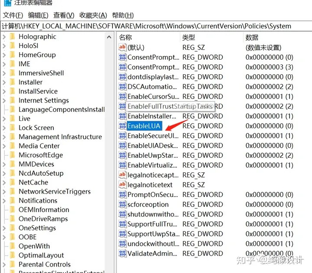Click the EnableLUA data 0x00000000 (0)
This screenshot has width=312, height=273.
click(269, 126)
